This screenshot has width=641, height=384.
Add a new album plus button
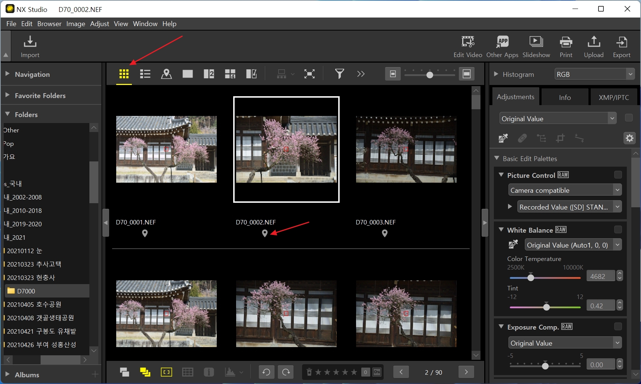(95, 374)
